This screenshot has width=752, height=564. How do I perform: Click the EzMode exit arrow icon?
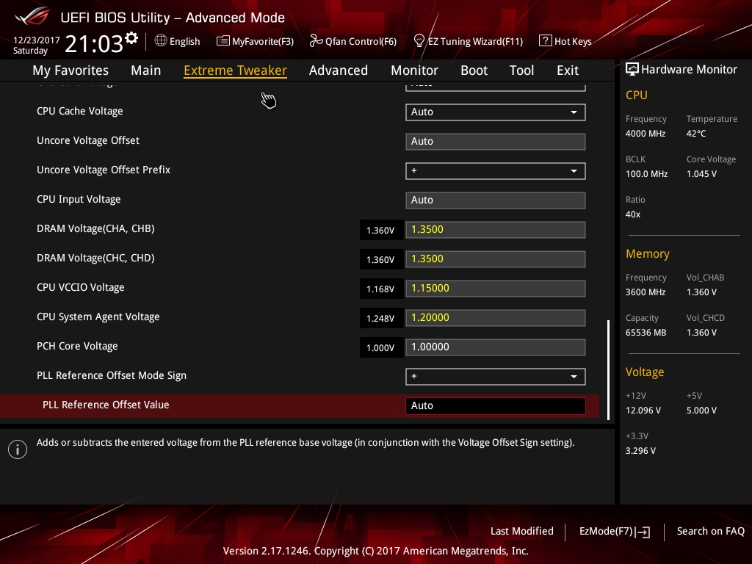click(x=643, y=532)
